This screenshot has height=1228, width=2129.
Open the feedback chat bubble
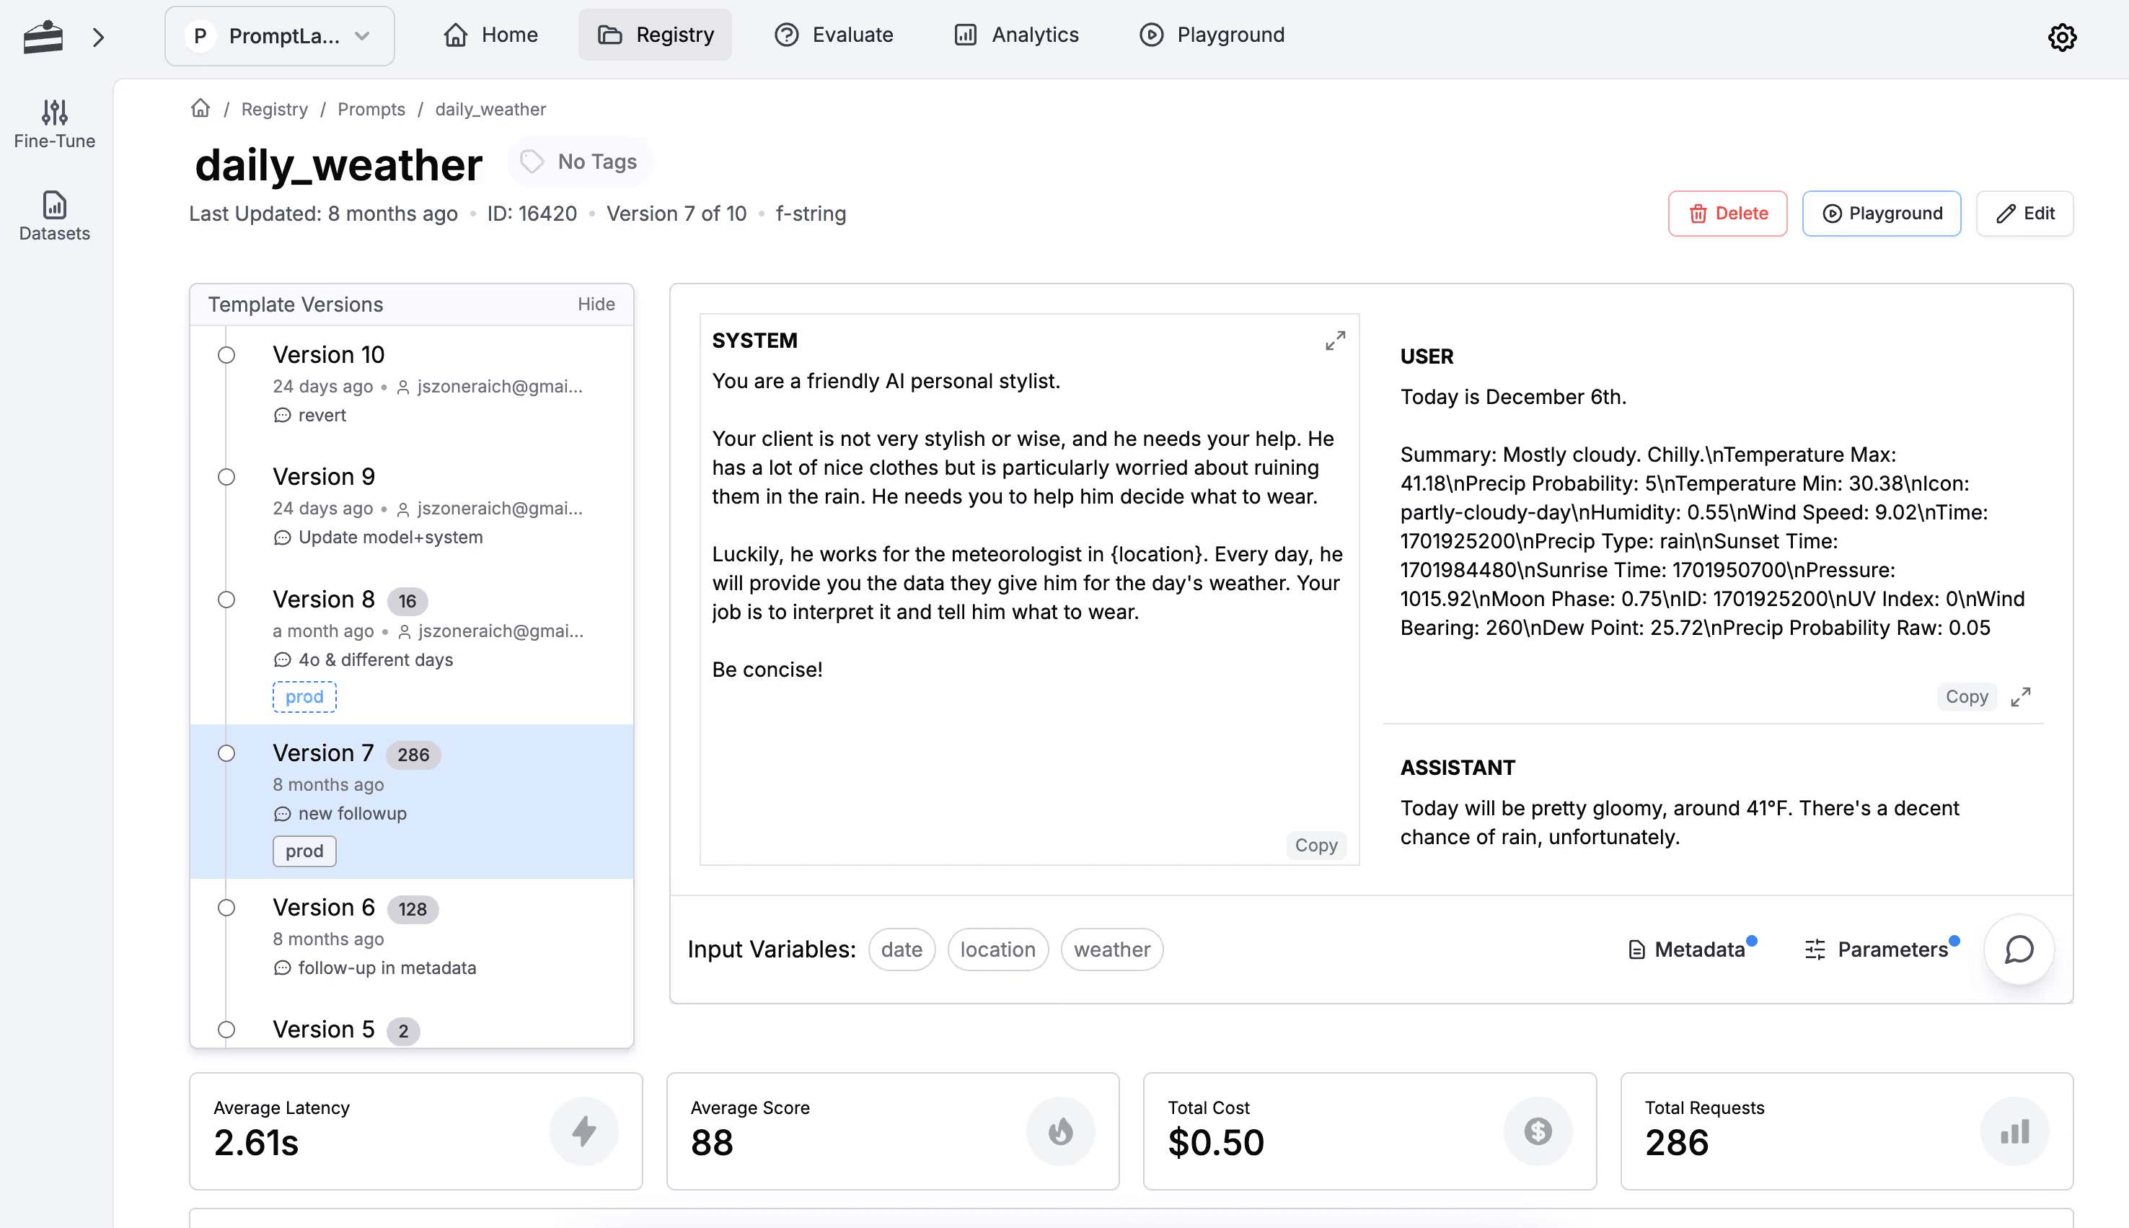(2018, 950)
